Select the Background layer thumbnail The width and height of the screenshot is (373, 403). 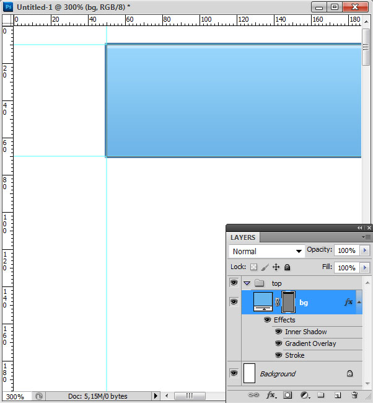[249, 373]
